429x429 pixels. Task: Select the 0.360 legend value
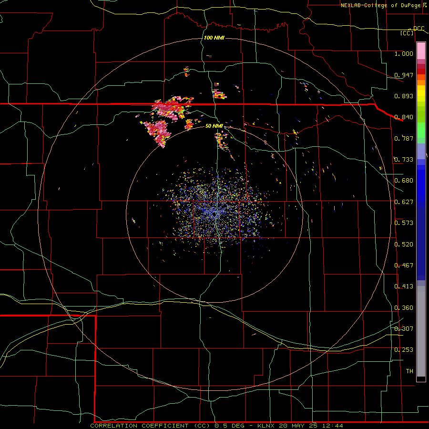coord(404,308)
